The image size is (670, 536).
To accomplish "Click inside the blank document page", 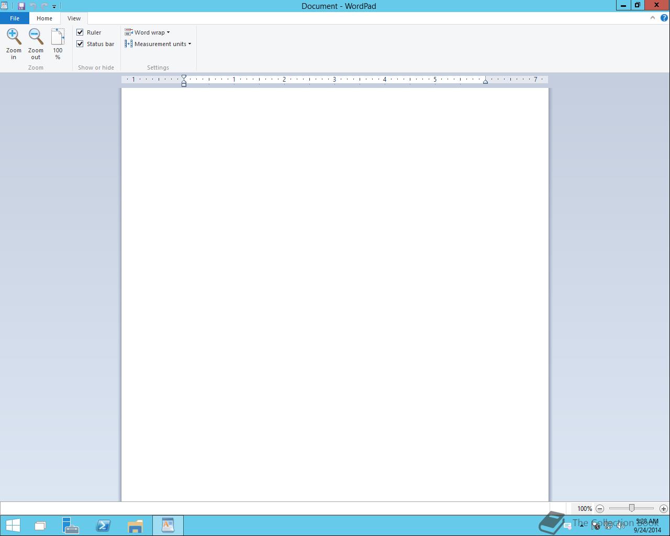I will coord(335,295).
